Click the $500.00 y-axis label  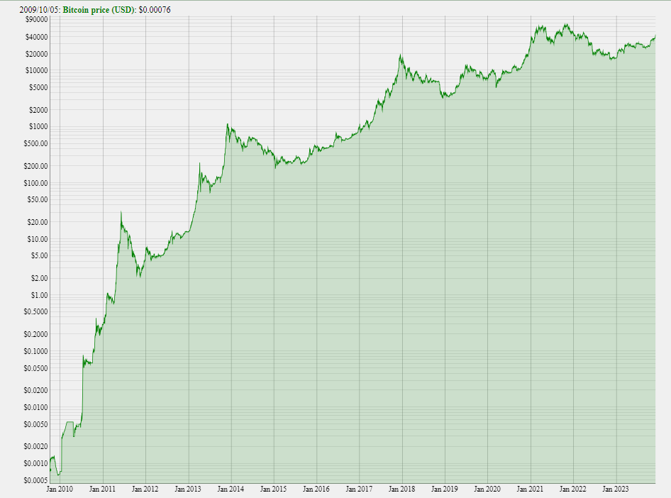pos(35,143)
